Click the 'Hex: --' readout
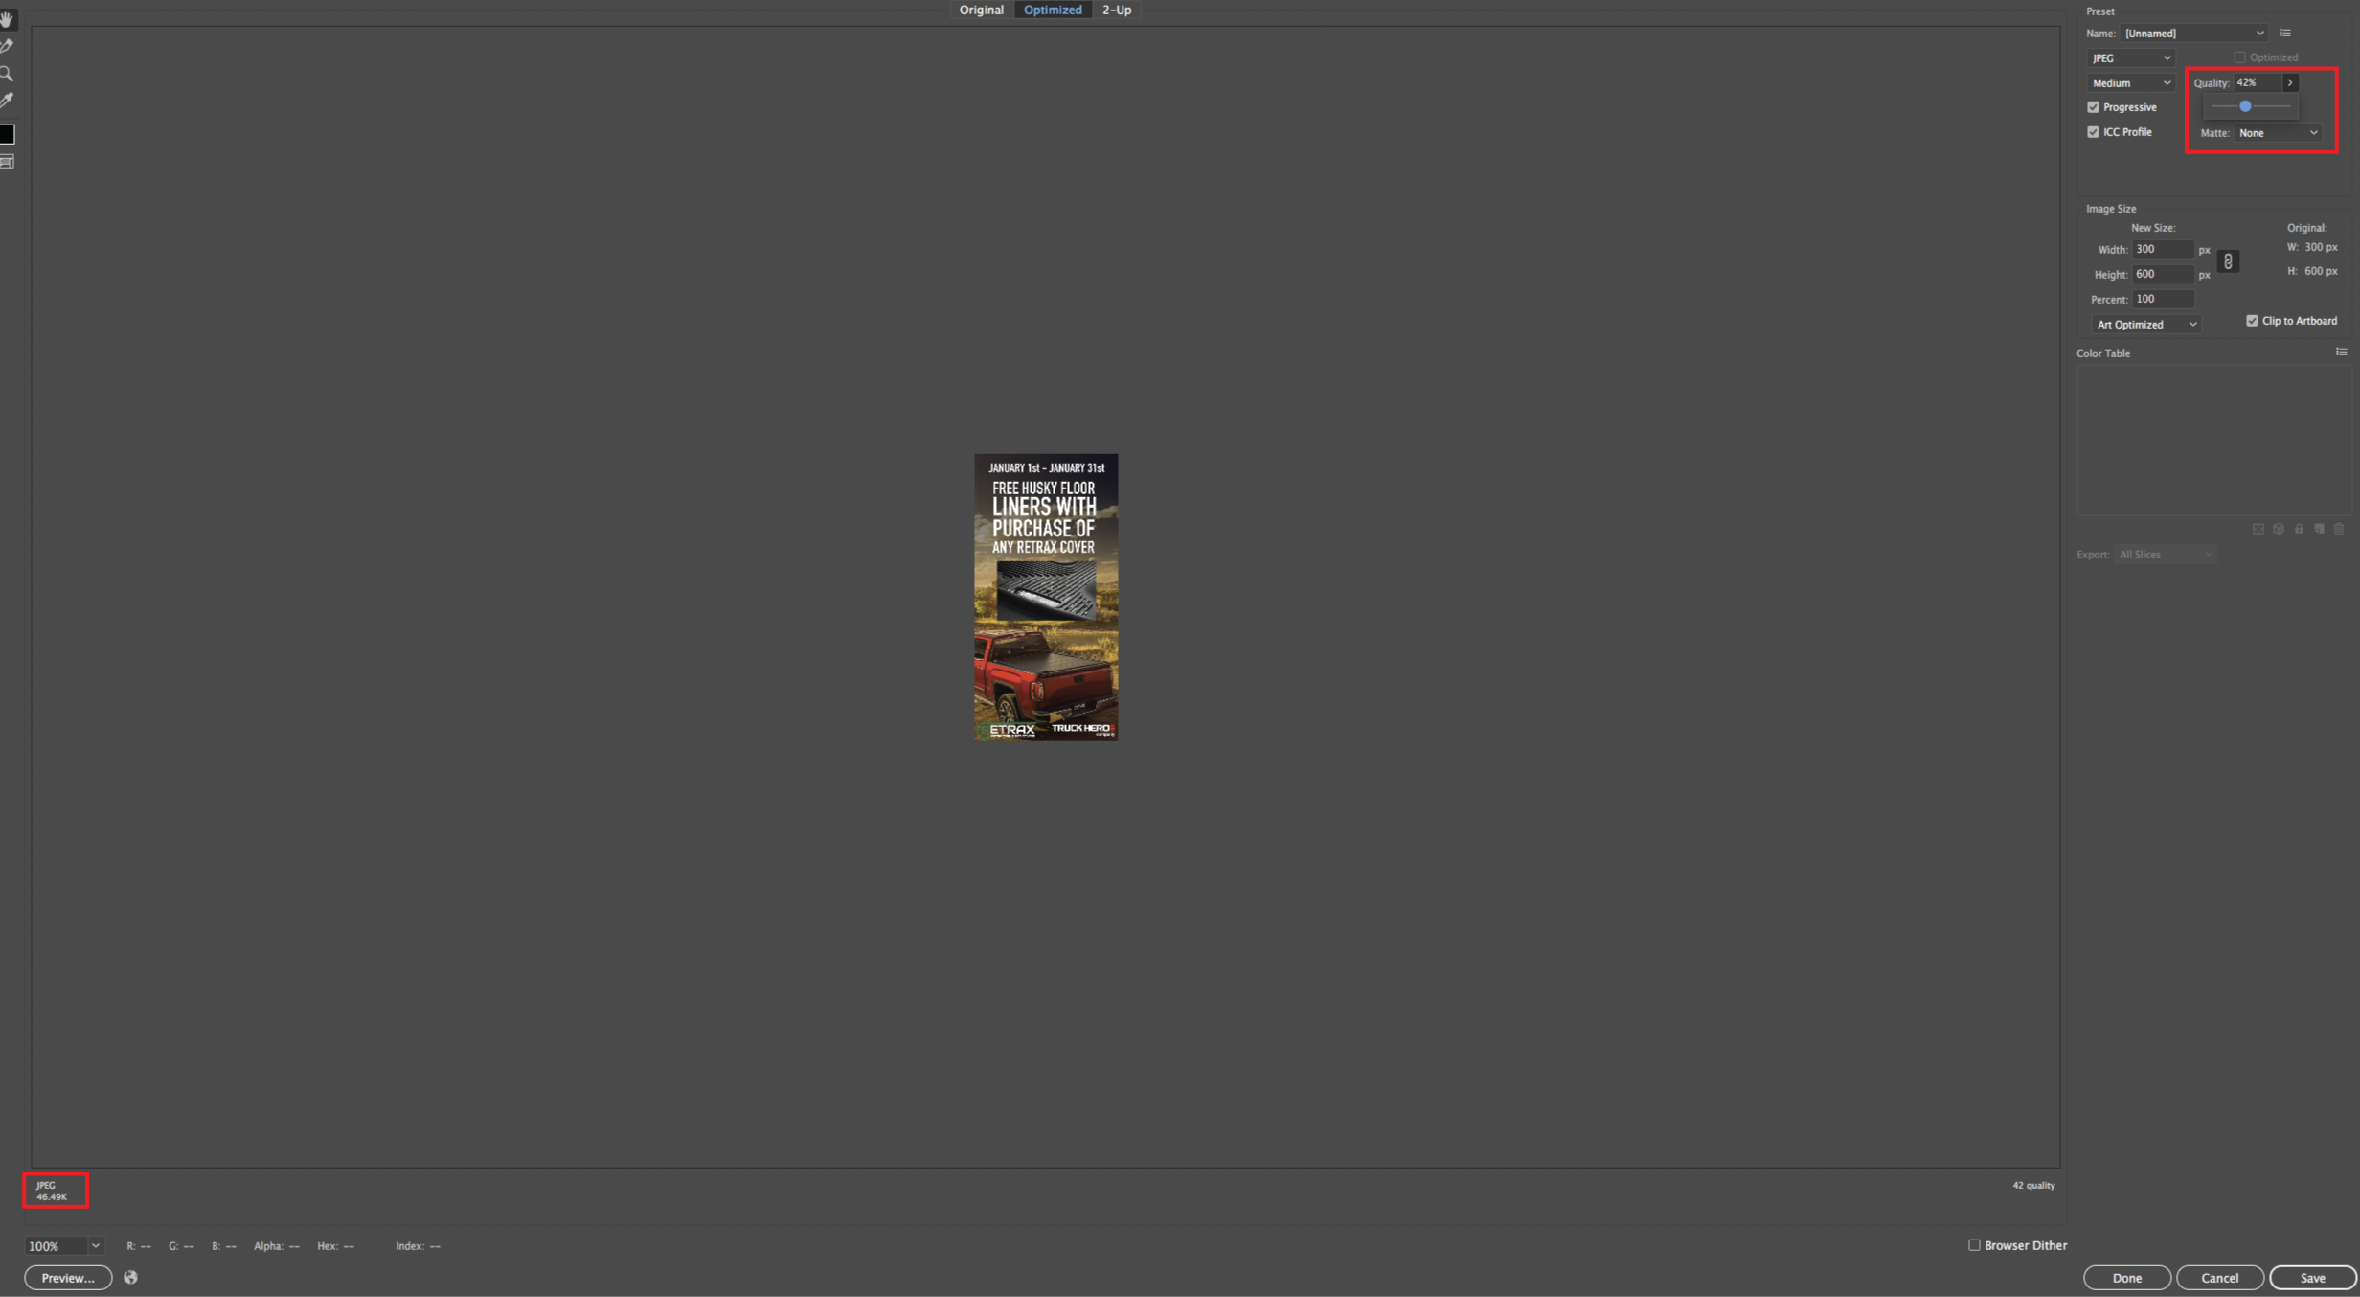 point(335,1246)
